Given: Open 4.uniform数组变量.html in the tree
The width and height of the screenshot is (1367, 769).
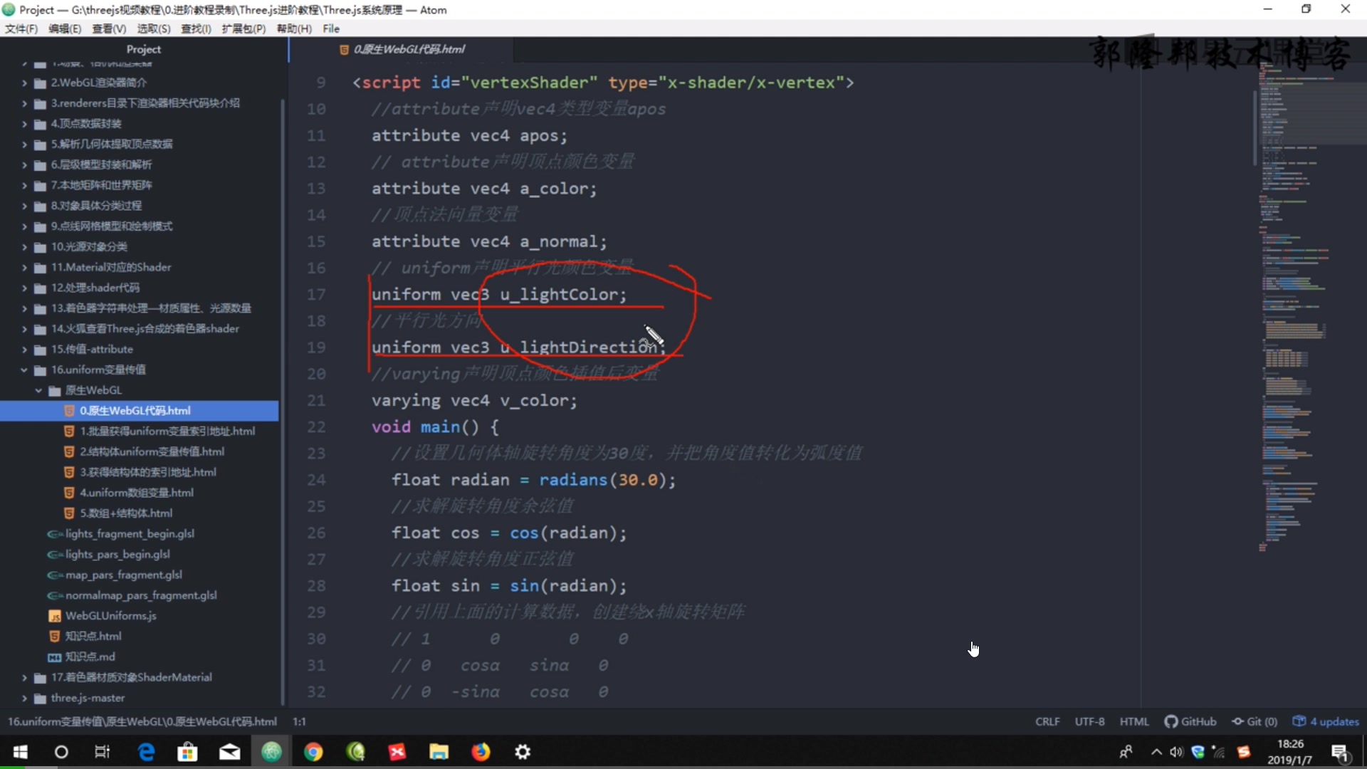Looking at the screenshot, I should 137,493.
